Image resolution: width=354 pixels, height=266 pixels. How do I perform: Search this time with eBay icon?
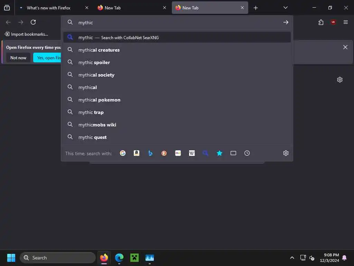click(178, 153)
